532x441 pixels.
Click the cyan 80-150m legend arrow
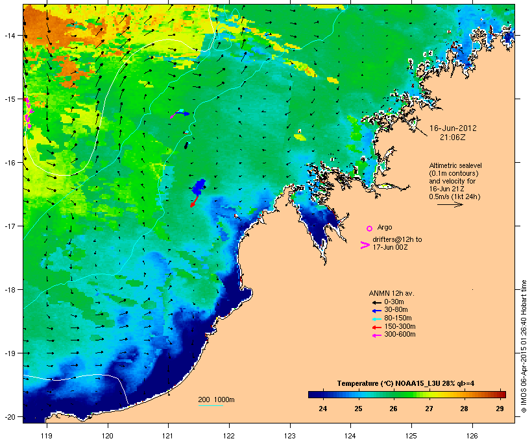coord(376,319)
